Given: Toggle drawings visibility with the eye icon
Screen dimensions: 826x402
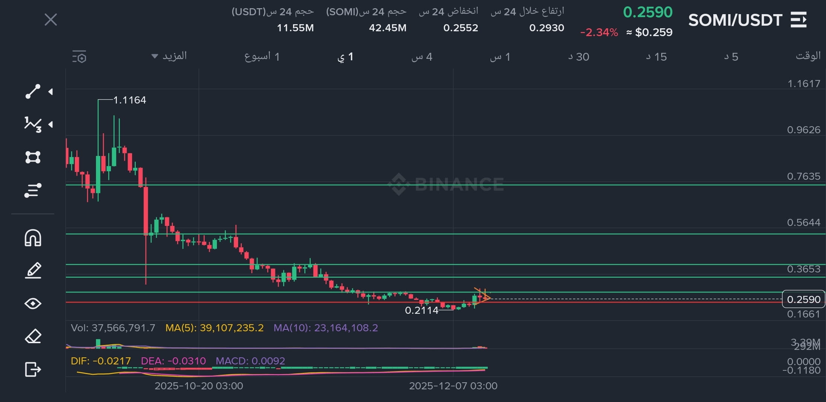Looking at the screenshot, I should [x=33, y=304].
